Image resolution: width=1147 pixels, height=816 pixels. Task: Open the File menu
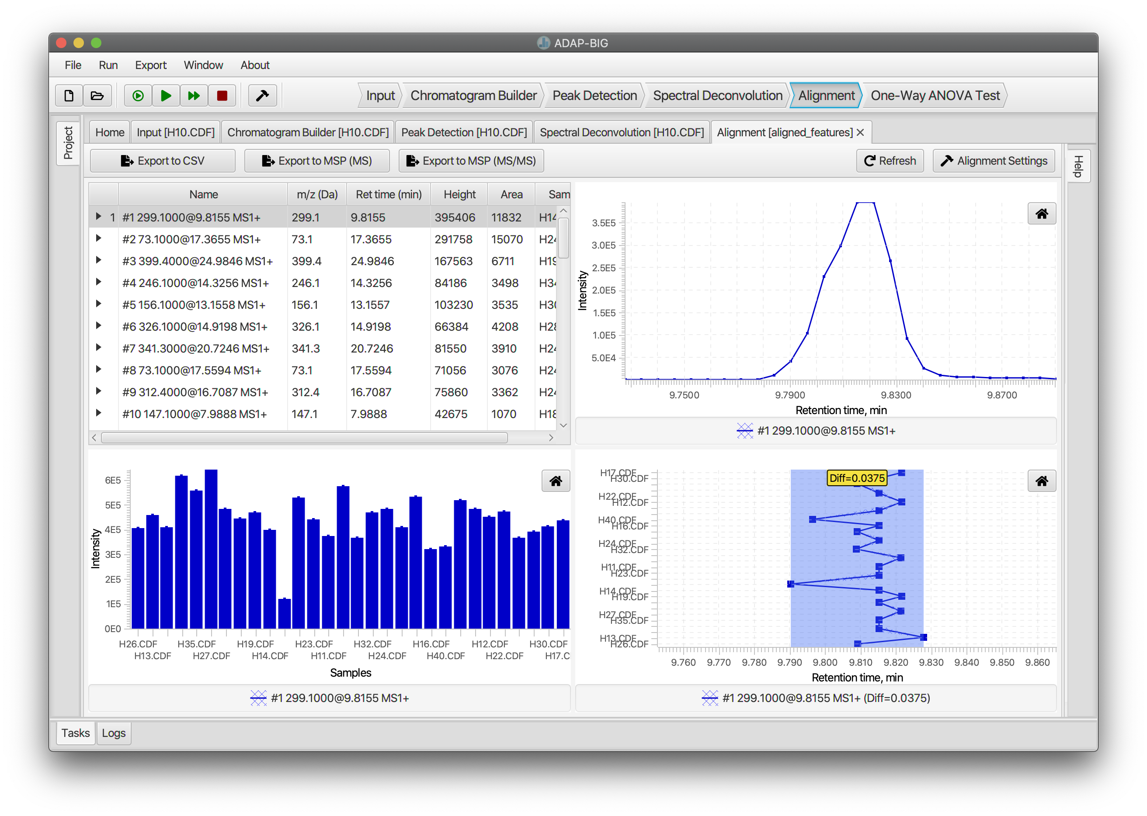pyautogui.click(x=73, y=66)
